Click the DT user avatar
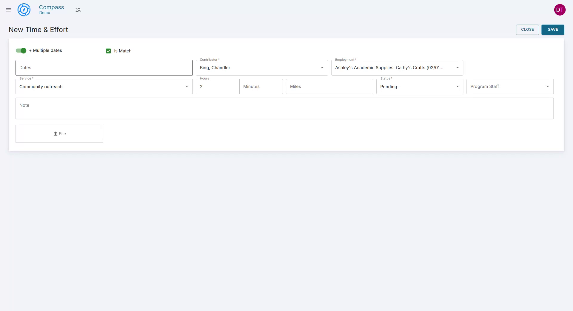The width and height of the screenshot is (573, 311). pyautogui.click(x=560, y=10)
